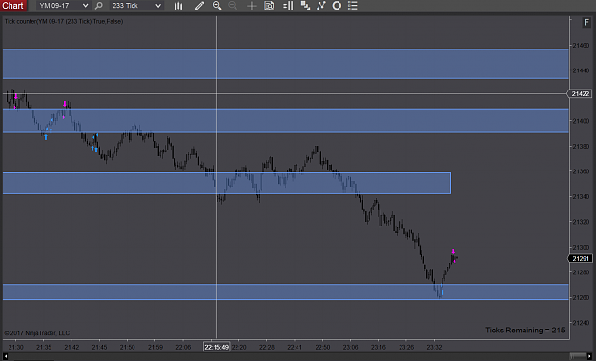Click the scroll right arrow on horizontal scrollbar

coord(589,356)
